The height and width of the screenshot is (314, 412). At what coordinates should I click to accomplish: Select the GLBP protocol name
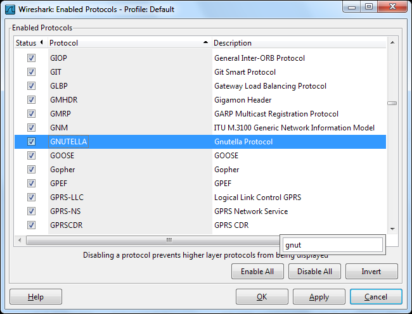pos(59,85)
